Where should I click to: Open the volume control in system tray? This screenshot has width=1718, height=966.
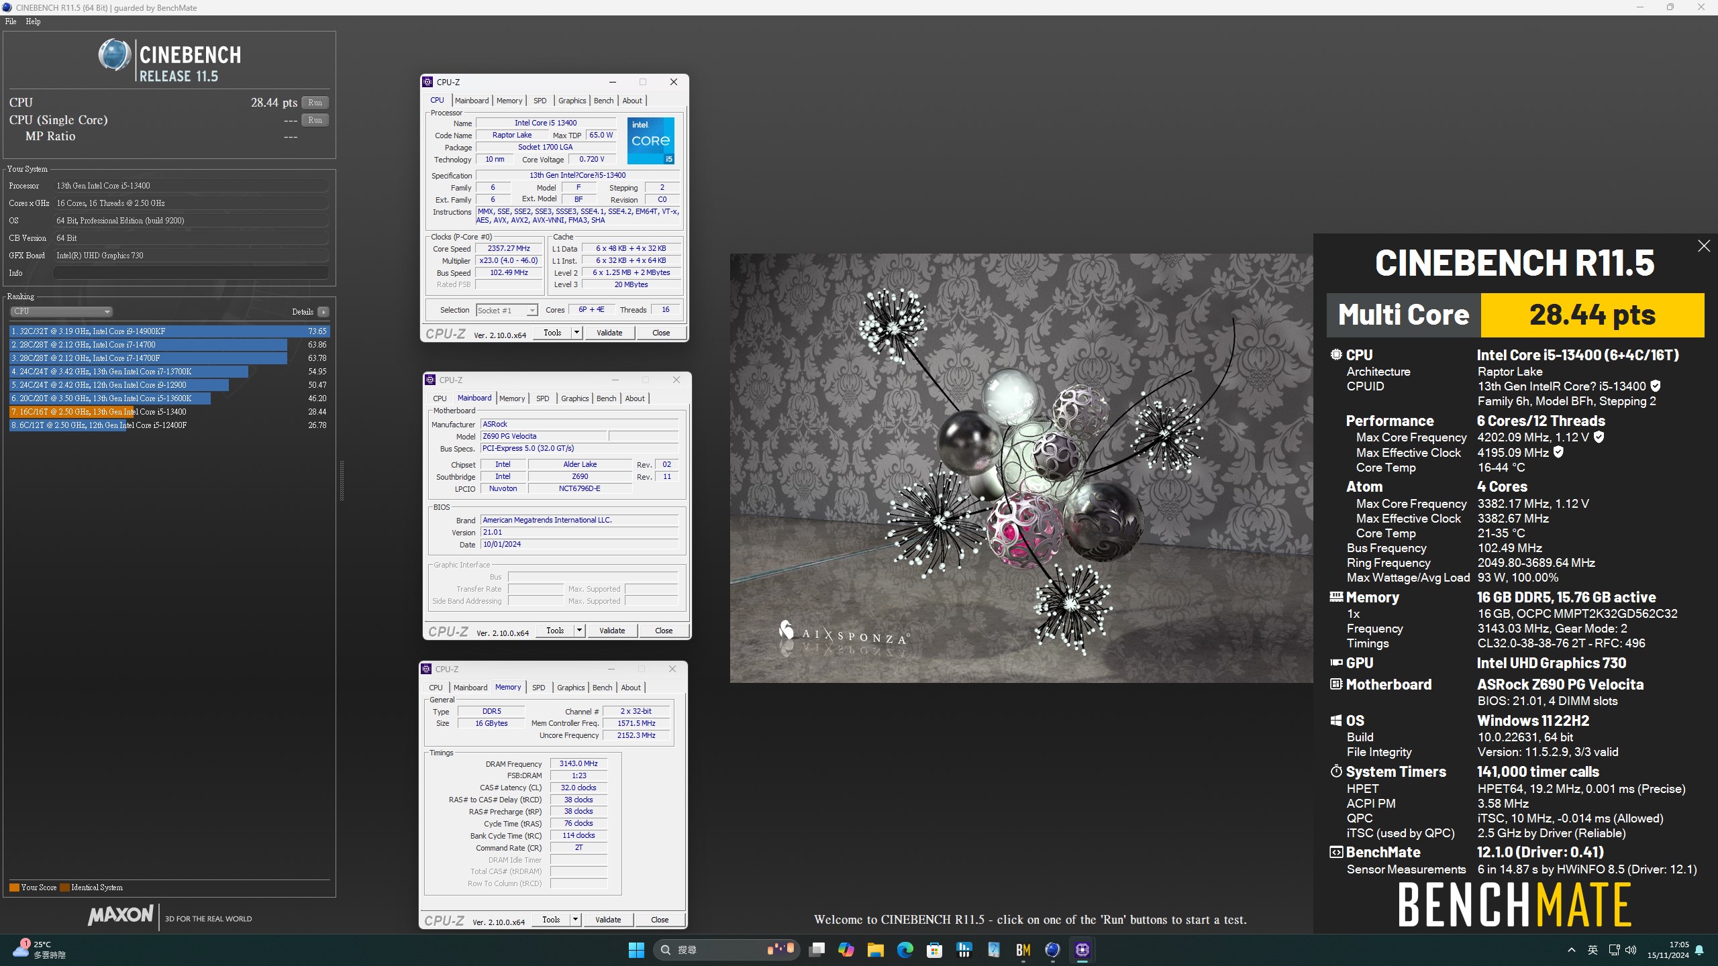pos(1631,949)
